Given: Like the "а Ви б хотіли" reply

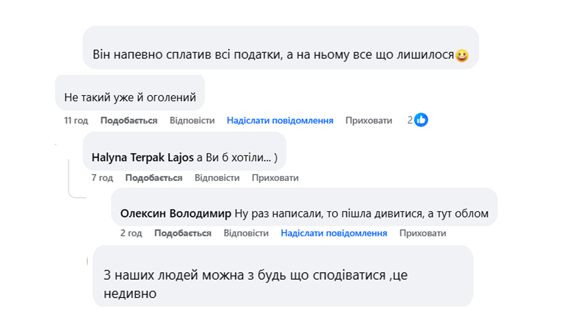Looking at the screenshot, I should point(154,178).
